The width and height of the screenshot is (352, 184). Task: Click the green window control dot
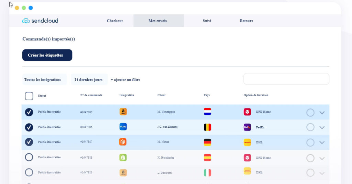tap(24, 8)
